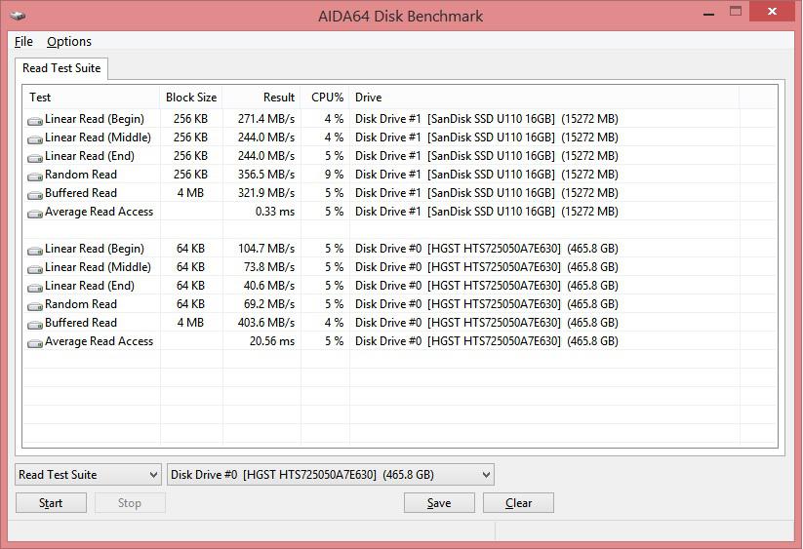Click disk icon of SanDisk Linear Read (Middle) row

coord(35,139)
